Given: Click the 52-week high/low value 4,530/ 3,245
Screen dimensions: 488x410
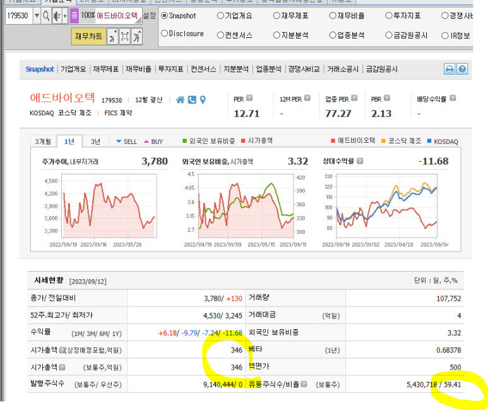Looking at the screenshot, I should pyautogui.click(x=222, y=316).
